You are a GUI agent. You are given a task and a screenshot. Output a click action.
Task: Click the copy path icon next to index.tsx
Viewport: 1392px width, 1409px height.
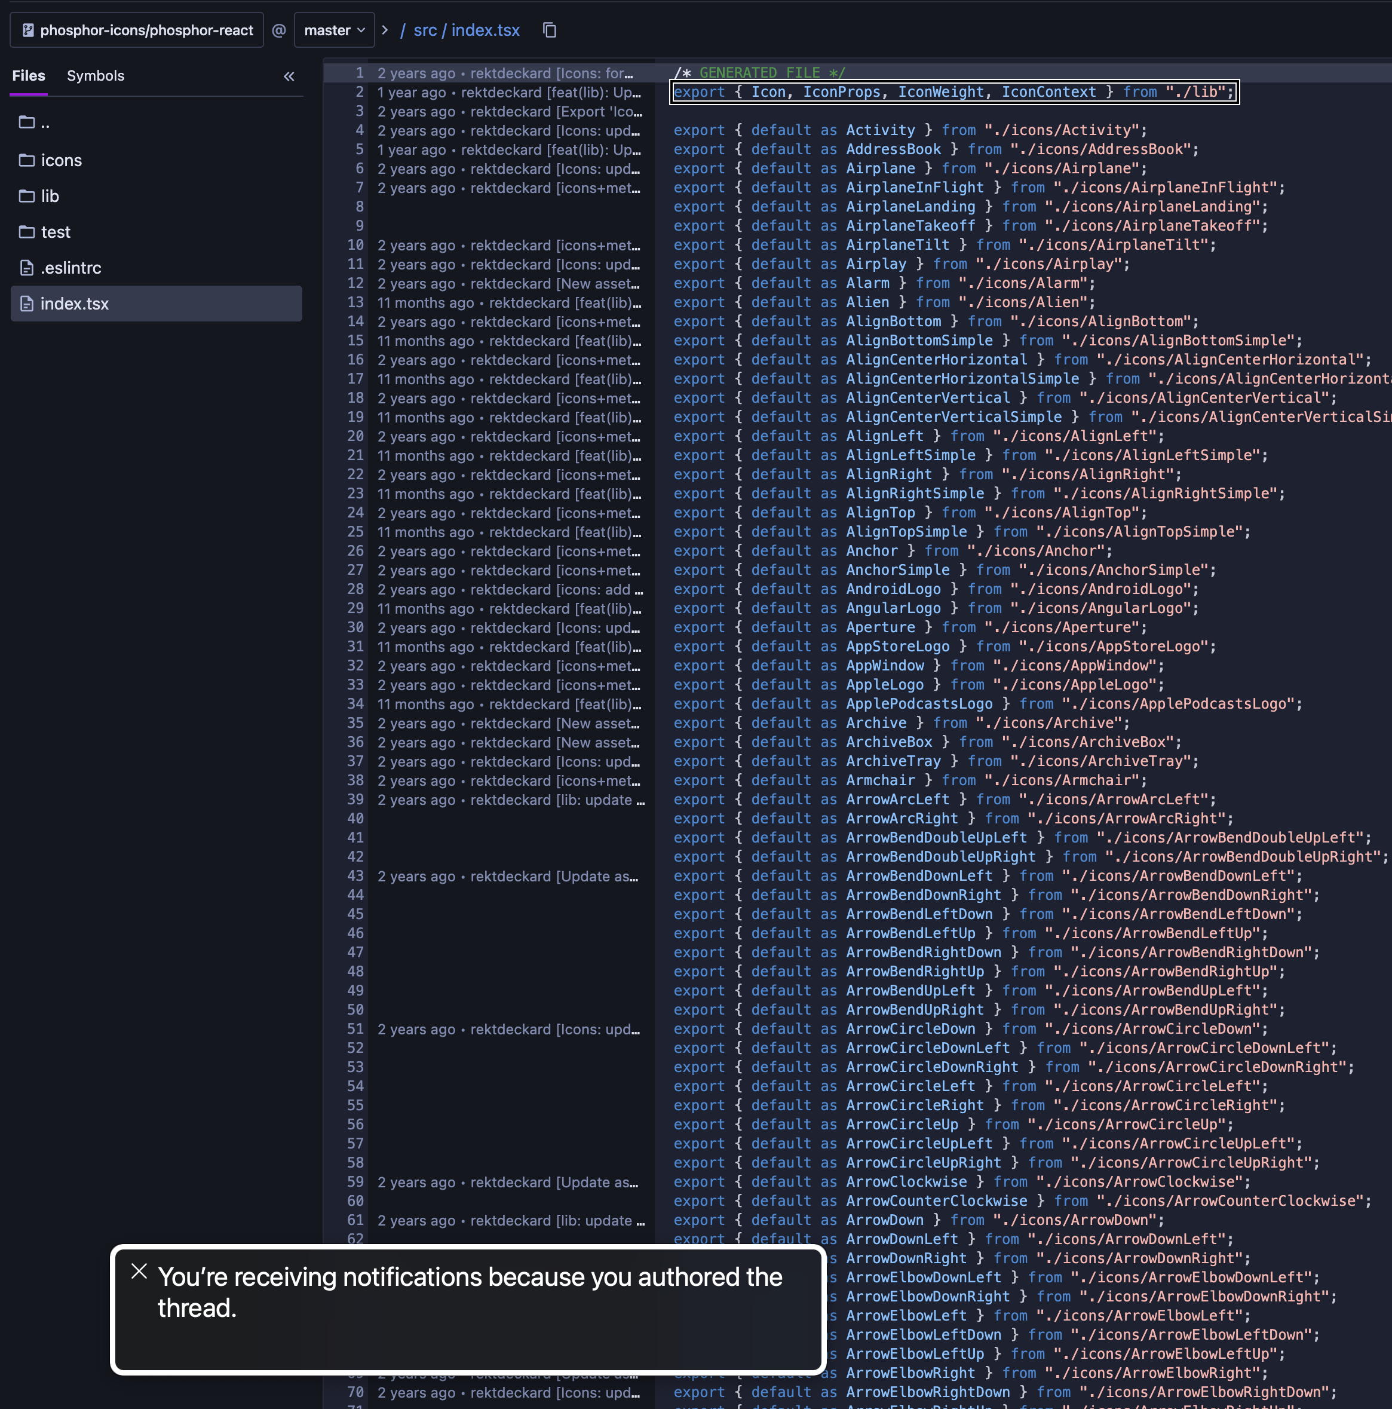(549, 30)
